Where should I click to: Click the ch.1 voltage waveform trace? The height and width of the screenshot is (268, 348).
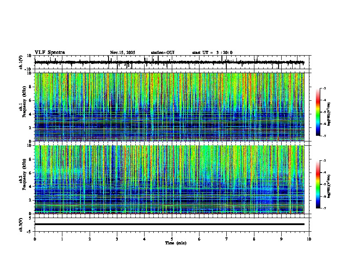(x=169, y=62)
